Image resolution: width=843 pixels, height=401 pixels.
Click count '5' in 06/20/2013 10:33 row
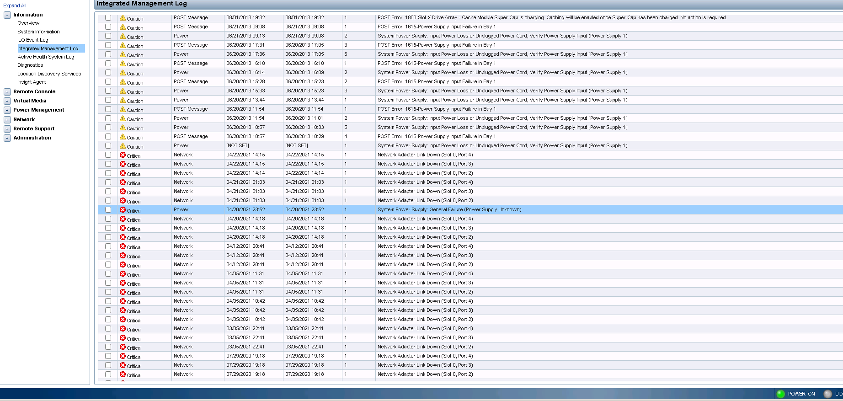[346, 127]
